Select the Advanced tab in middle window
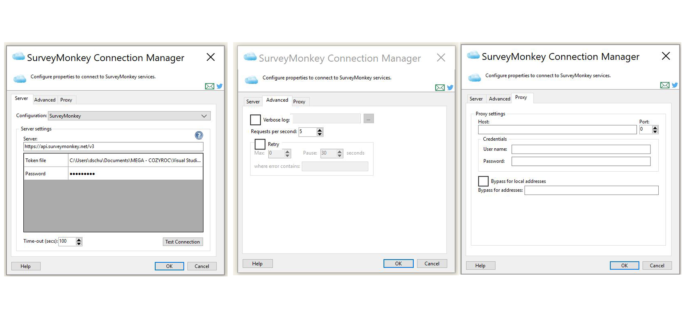This screenshot has height=333, width=682. click(x=277, y=100)
